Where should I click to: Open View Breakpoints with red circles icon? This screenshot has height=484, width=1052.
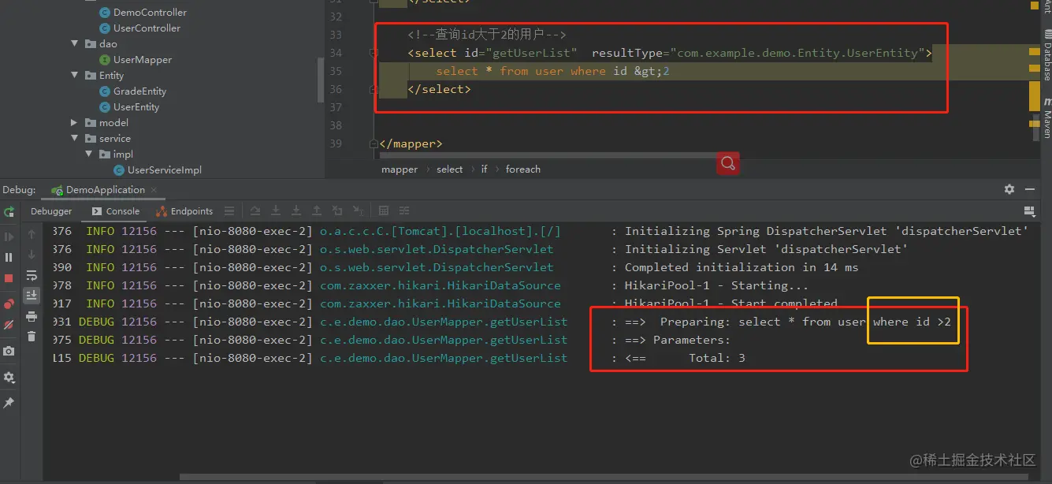[9, 303]
